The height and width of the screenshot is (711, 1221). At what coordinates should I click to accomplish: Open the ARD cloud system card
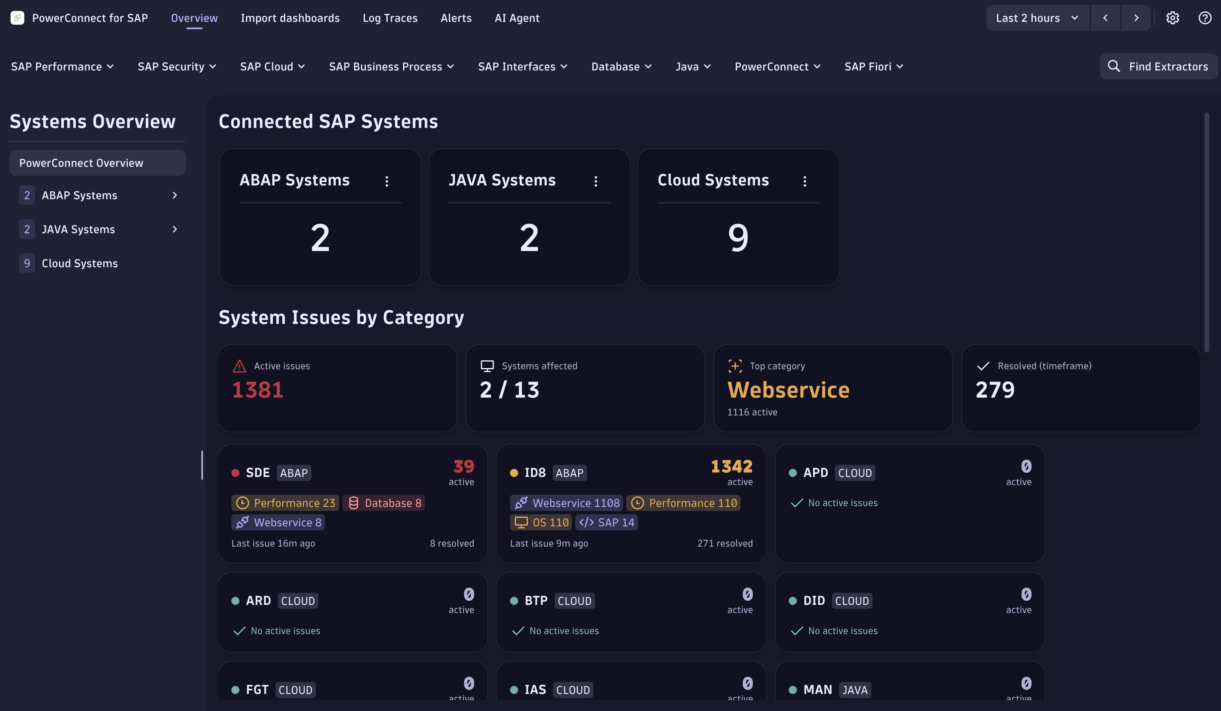click(x=353, y=612)
